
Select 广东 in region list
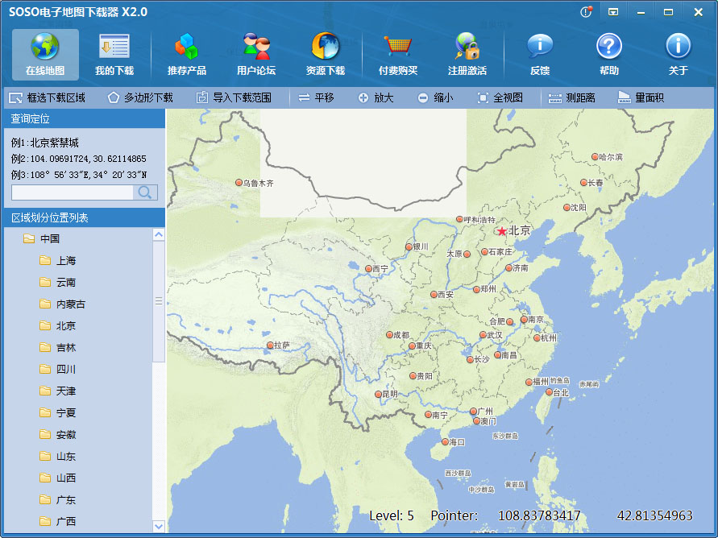pyautogui.click(x=57, y=499)
